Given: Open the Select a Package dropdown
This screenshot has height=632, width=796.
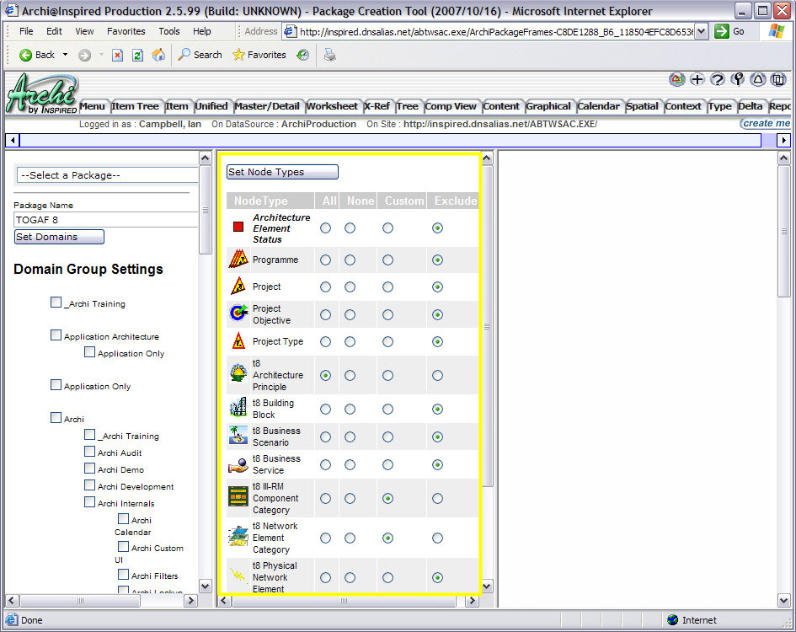Looking at the screenshot, I should tap(107, 175).
